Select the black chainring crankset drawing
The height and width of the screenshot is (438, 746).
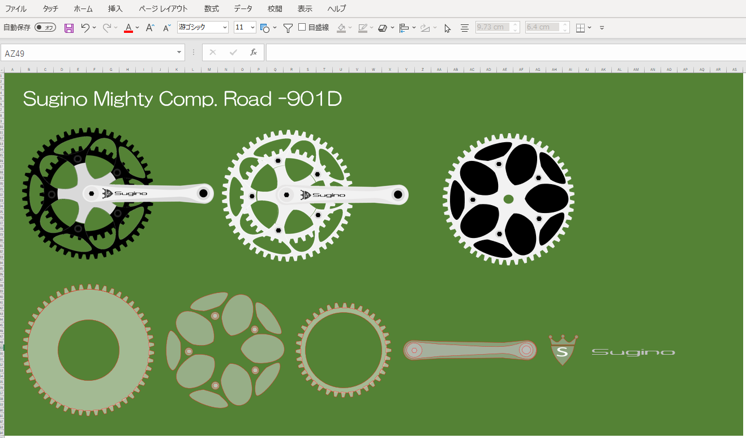pos(118,193)
